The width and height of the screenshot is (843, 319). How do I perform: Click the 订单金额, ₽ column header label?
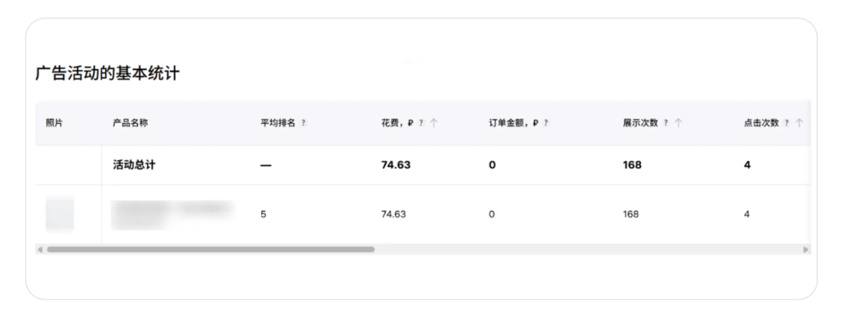click(x=514, y=123)
